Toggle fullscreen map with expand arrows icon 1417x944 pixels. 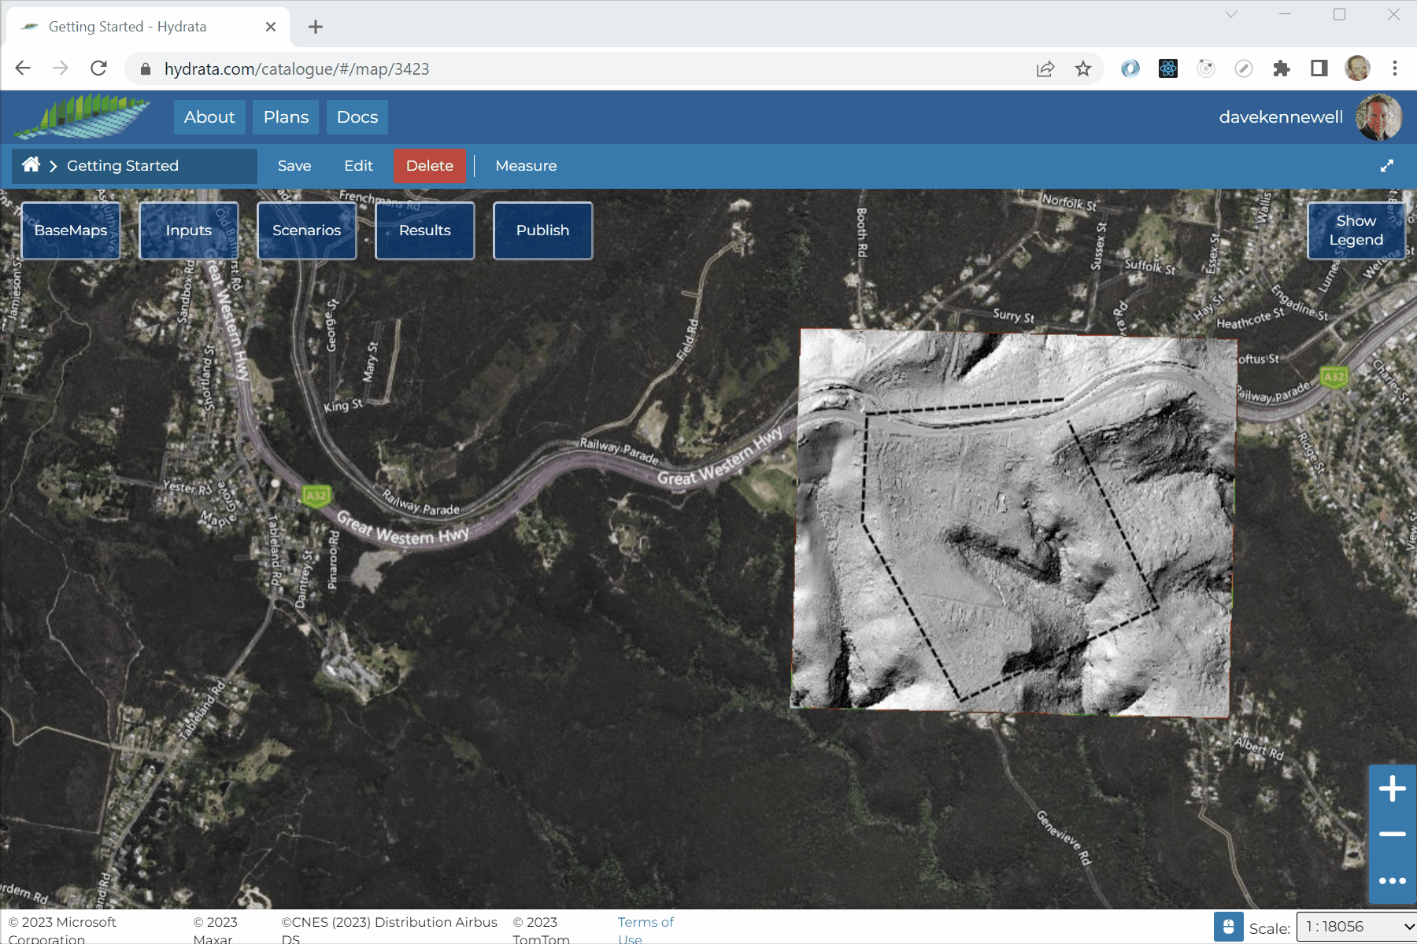1387,166
